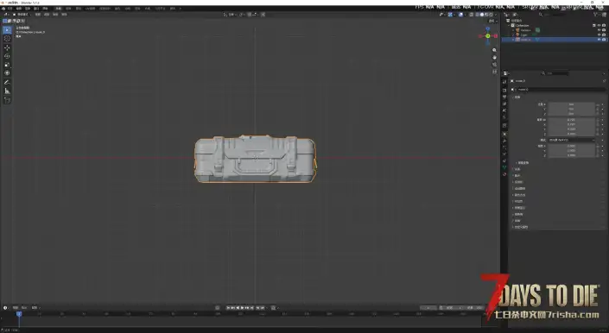Open the Modifiers wrench properties tab
Screen dimensions: 609x333
point(504,141)
